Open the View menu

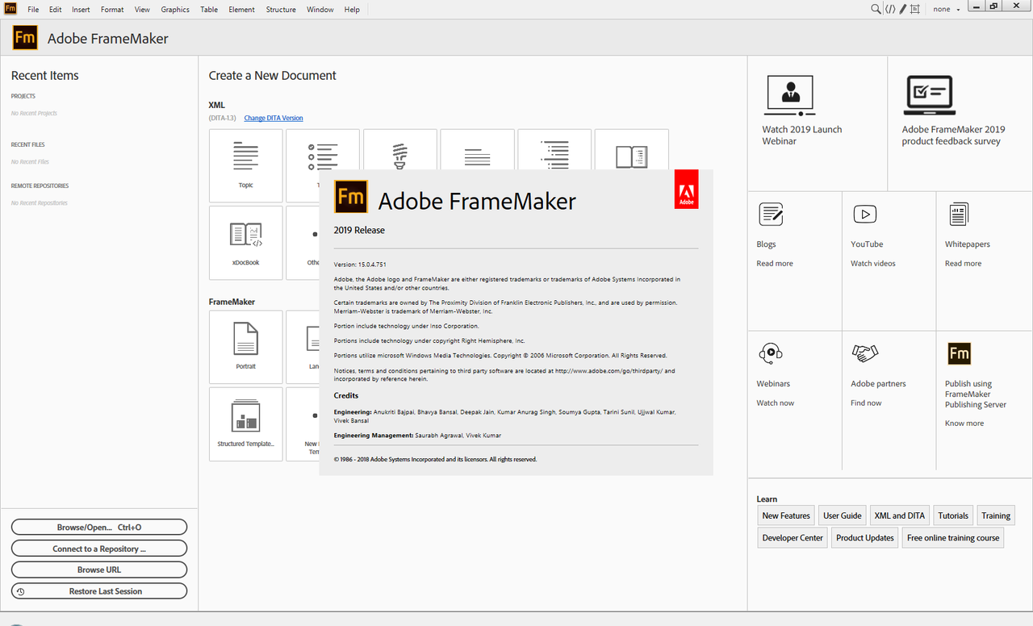142,10
